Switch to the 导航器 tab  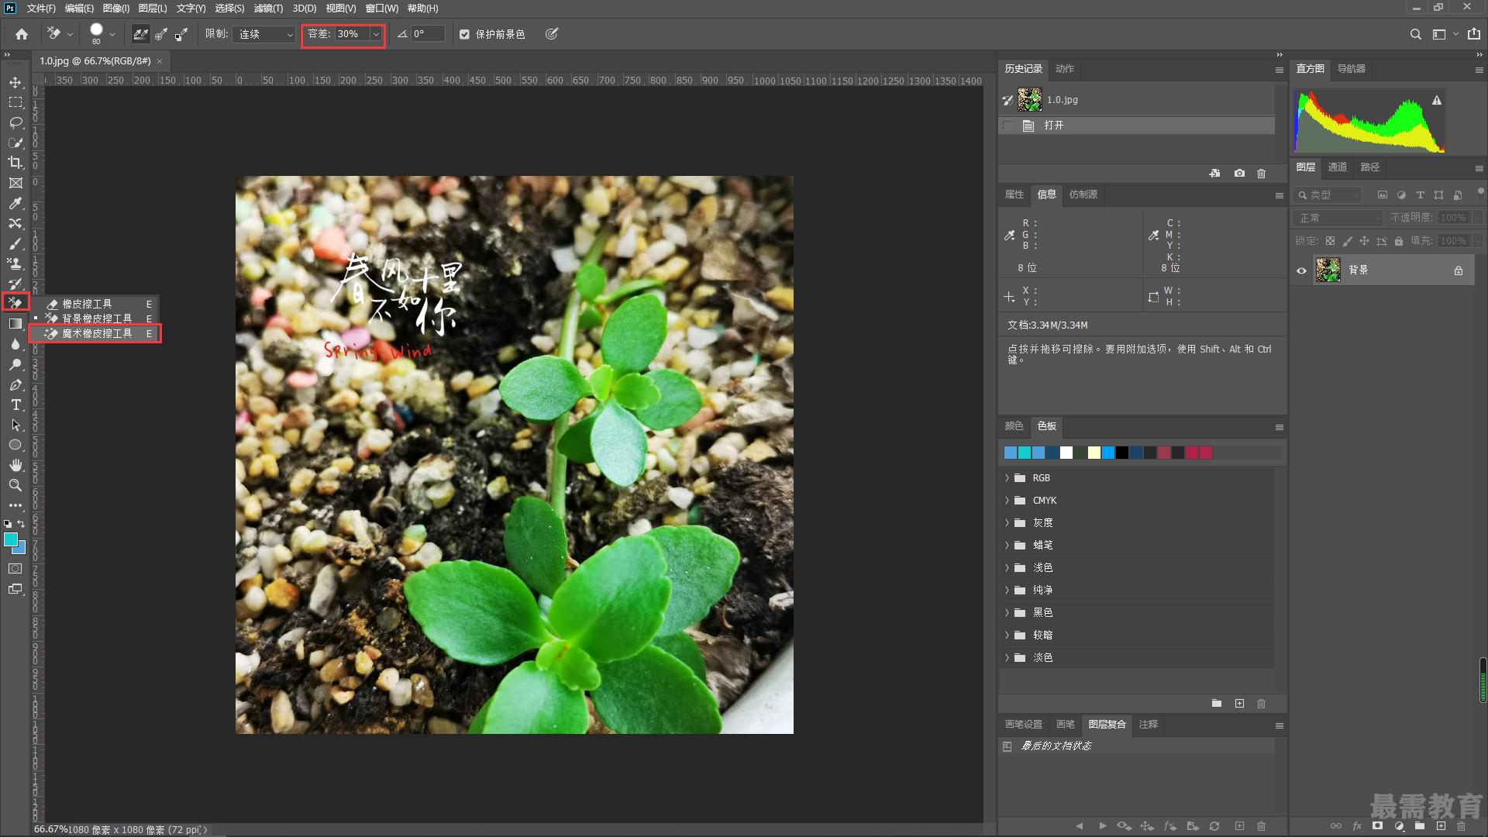click(x=1351, y=69)
